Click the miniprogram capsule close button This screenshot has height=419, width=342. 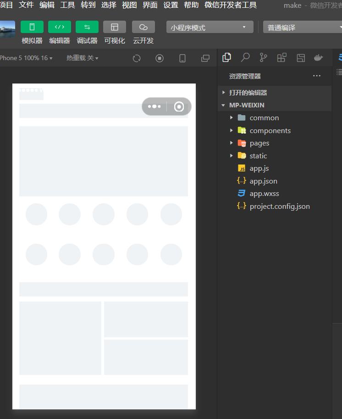tap(179, 106)
